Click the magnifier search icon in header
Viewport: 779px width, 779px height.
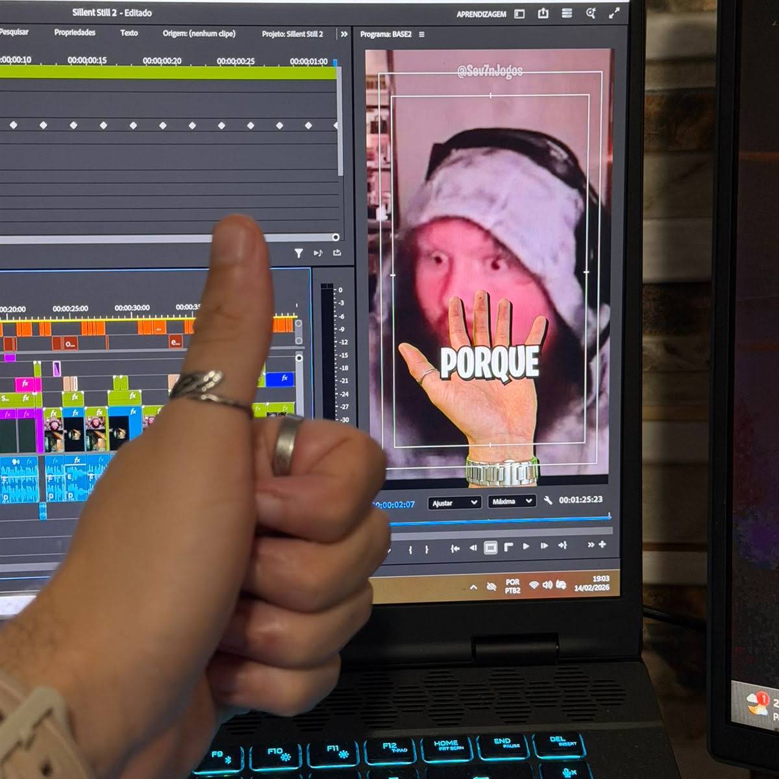click(x=591, y=13)
